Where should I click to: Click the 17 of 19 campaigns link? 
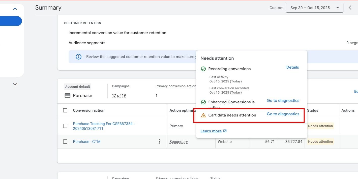point(119,96)
